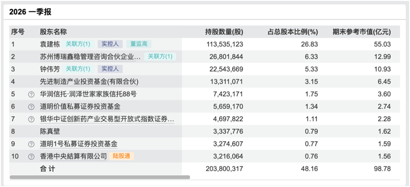The width and height of the screenshot is (410, 187).
Task: Click the 关联方(1) tag next to 钟伟芳
Action: [78, 69]
